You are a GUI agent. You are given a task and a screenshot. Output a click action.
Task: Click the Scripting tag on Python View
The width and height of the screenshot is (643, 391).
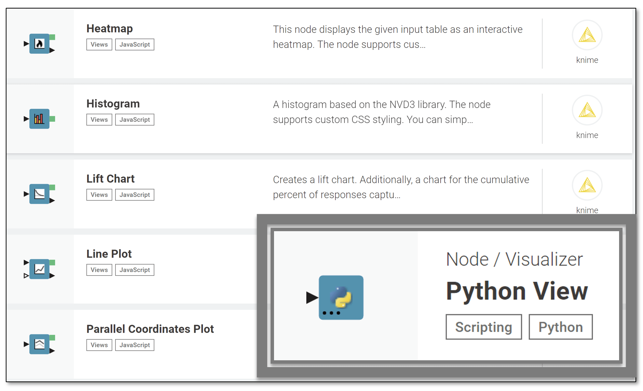coord(483,326)
